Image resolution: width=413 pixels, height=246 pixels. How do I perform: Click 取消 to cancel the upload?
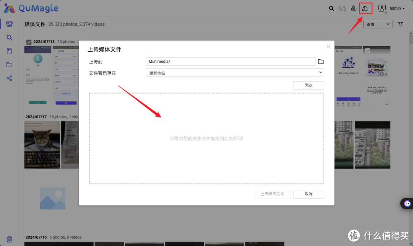pos(308,194)
